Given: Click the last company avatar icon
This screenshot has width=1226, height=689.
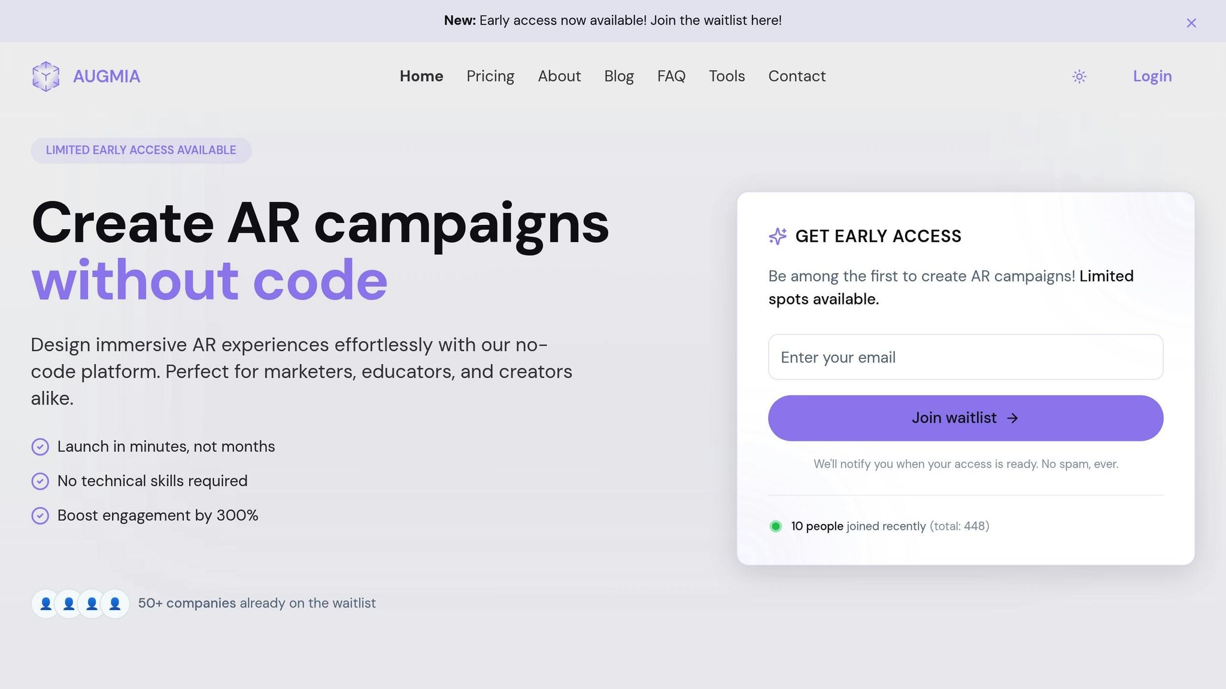Looking at the screenshot, I should [115, 603].
